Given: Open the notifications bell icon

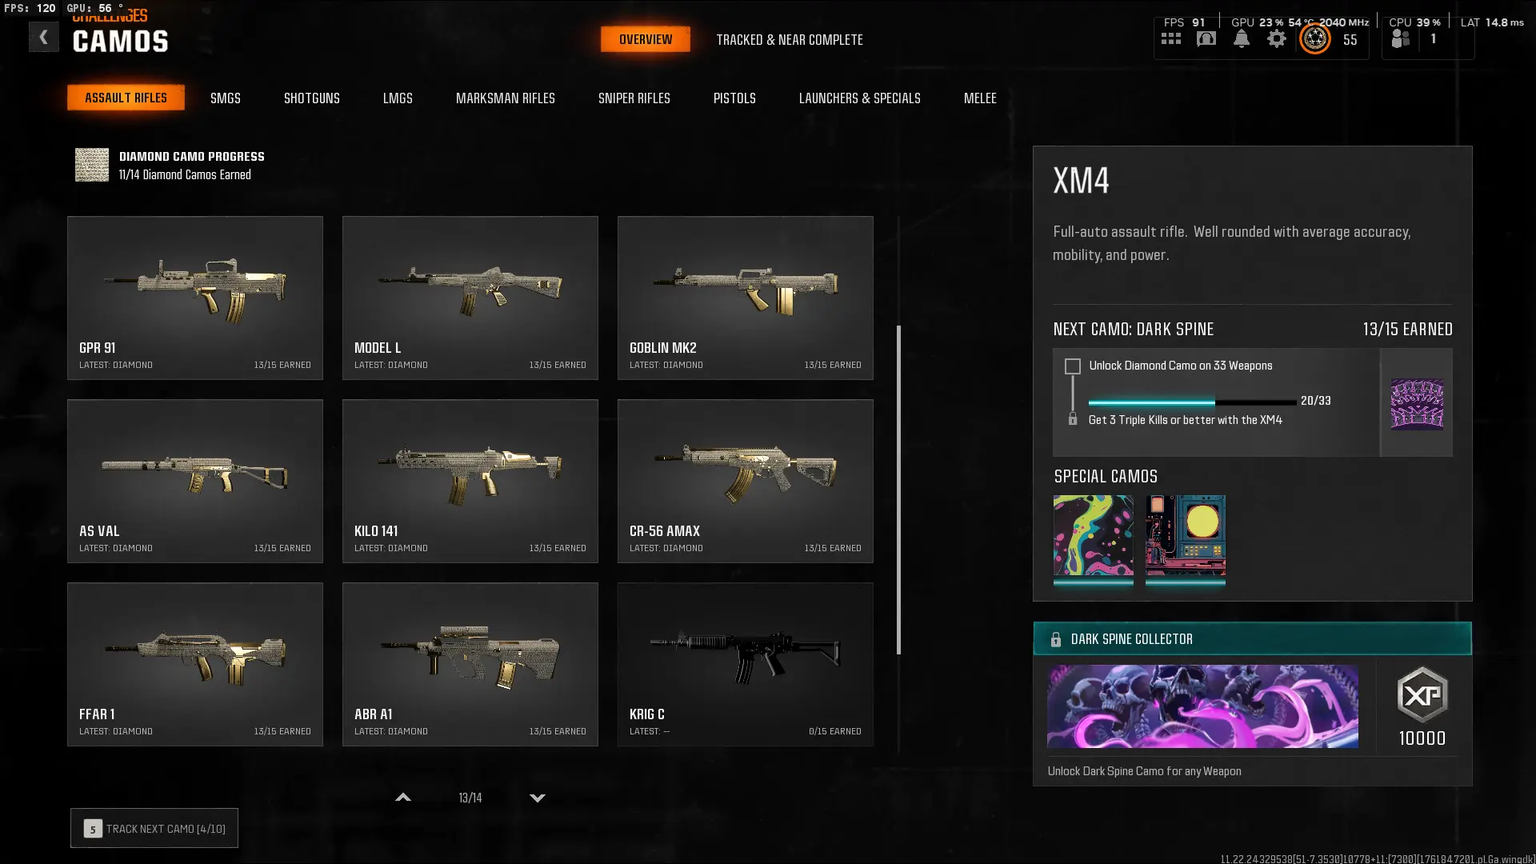Looking at the screenshot, I should (1242, 38).
